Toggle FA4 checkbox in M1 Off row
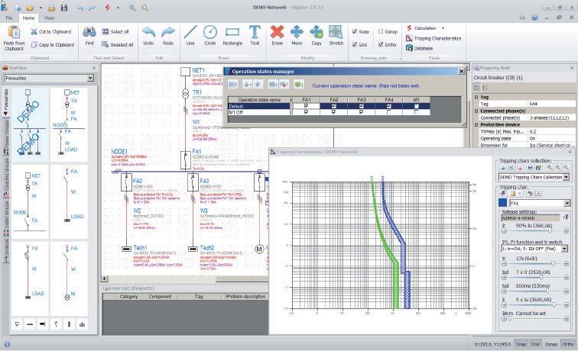The width and height of the screenshot is (578, 351). 389,112
